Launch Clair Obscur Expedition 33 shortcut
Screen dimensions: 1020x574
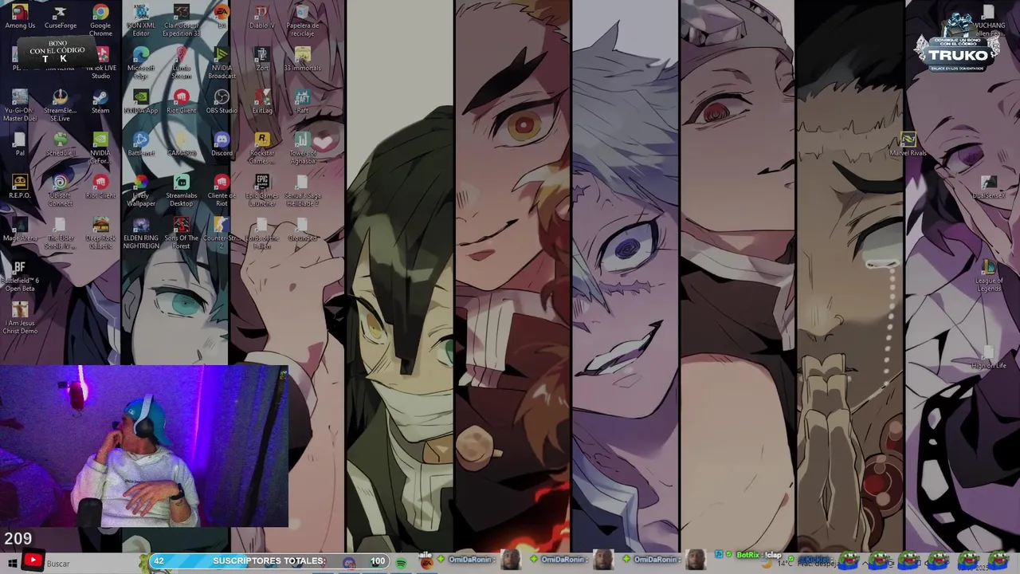click(x=182, y=20)
